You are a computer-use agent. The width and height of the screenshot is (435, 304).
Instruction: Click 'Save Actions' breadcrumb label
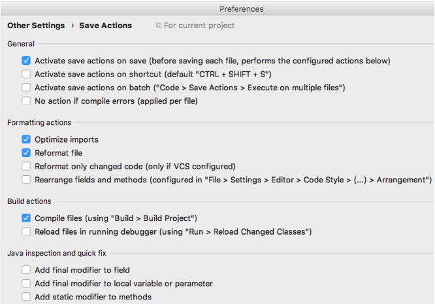[x=105, y=25]
